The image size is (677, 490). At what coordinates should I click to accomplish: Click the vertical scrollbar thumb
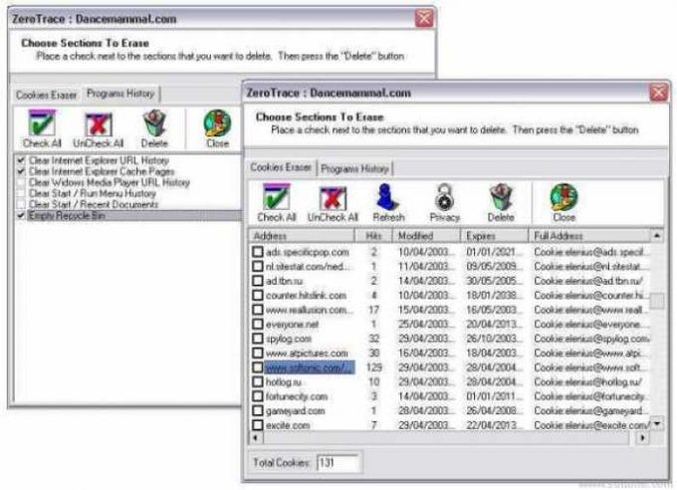pyautogui.click(x=657, y=301)
